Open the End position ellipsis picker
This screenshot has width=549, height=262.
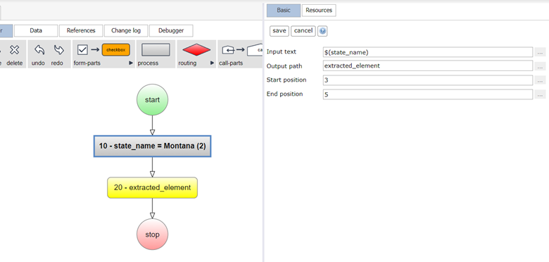click(x=540, y=94)
